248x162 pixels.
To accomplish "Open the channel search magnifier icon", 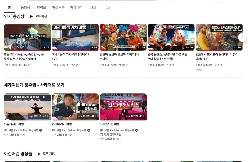I will (x=108, y=8).
